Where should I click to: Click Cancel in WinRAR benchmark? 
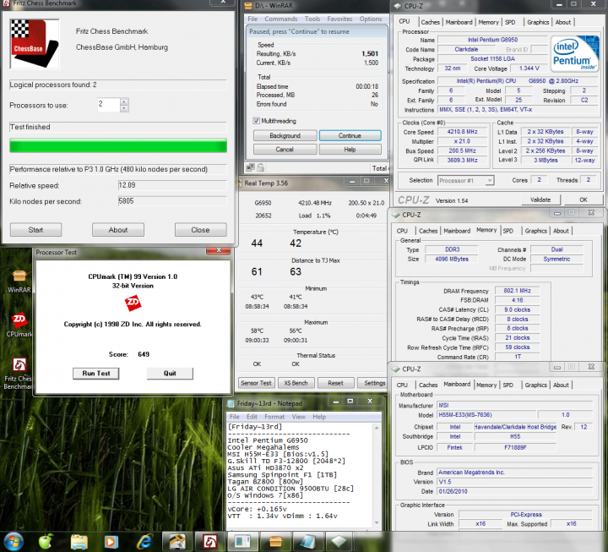(285, 150)
